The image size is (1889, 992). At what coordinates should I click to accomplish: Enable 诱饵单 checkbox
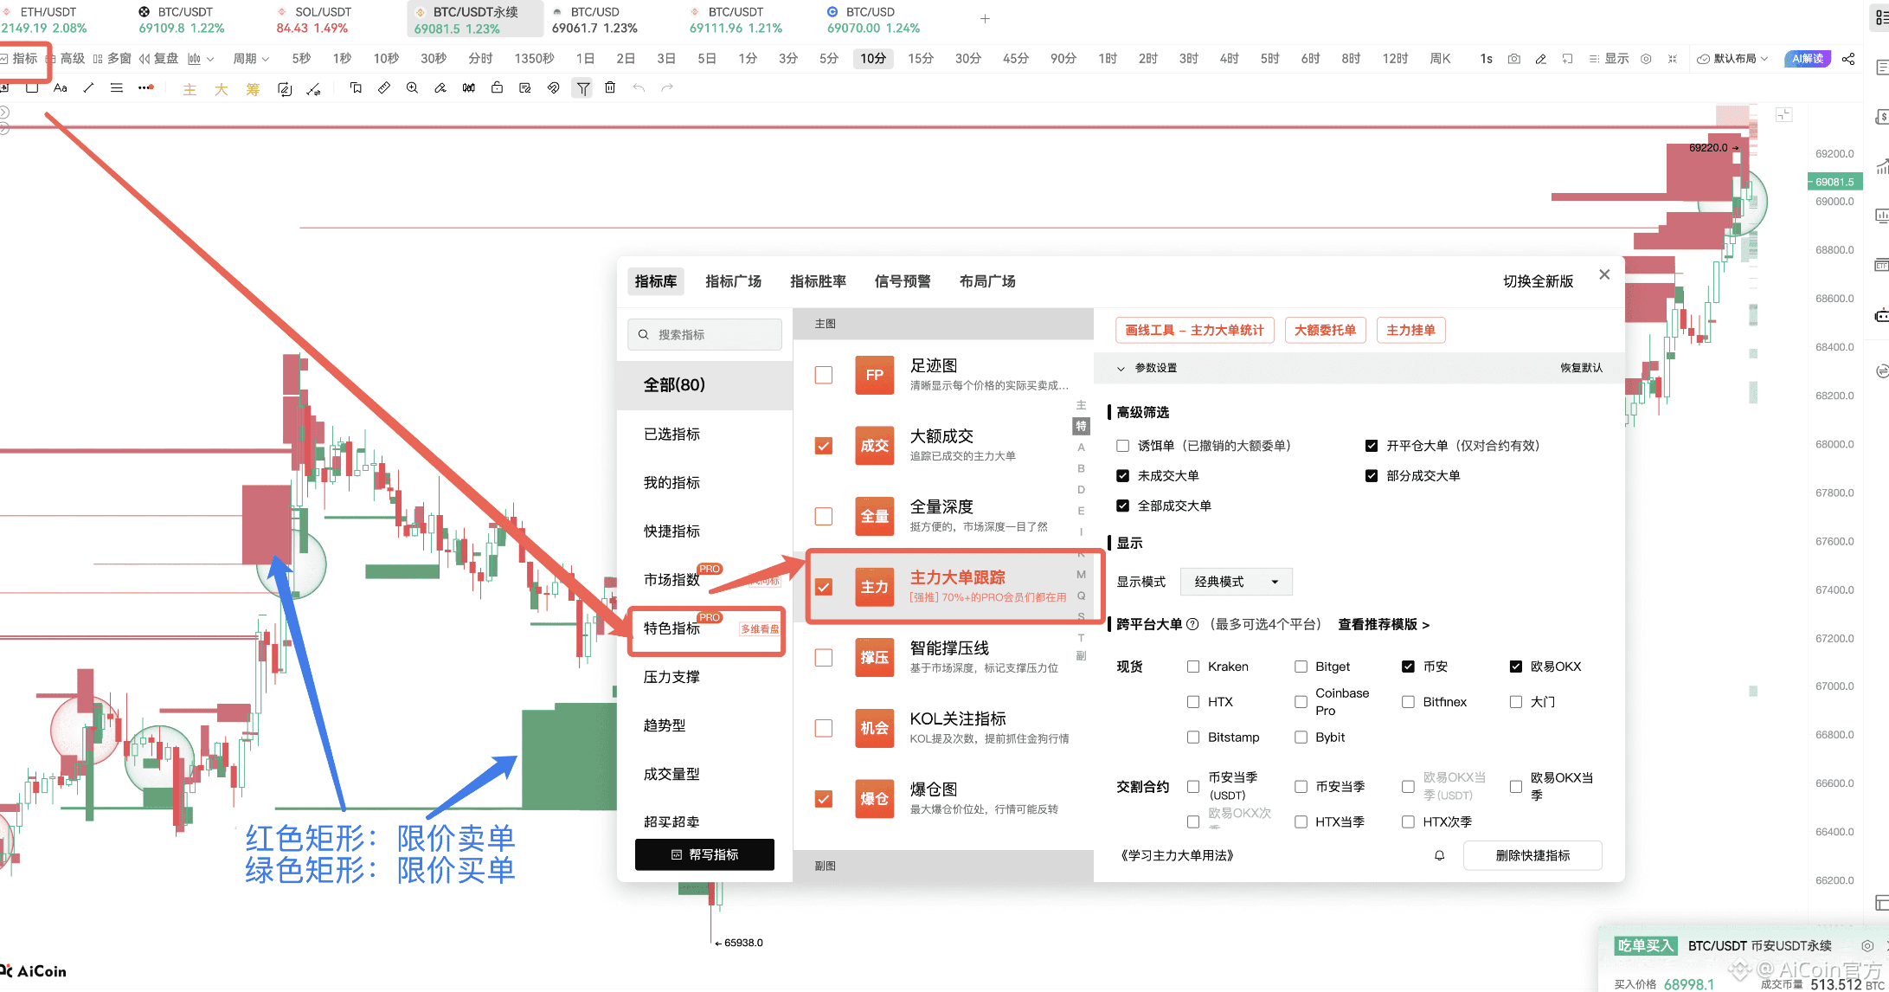[x=1122, y=446]
